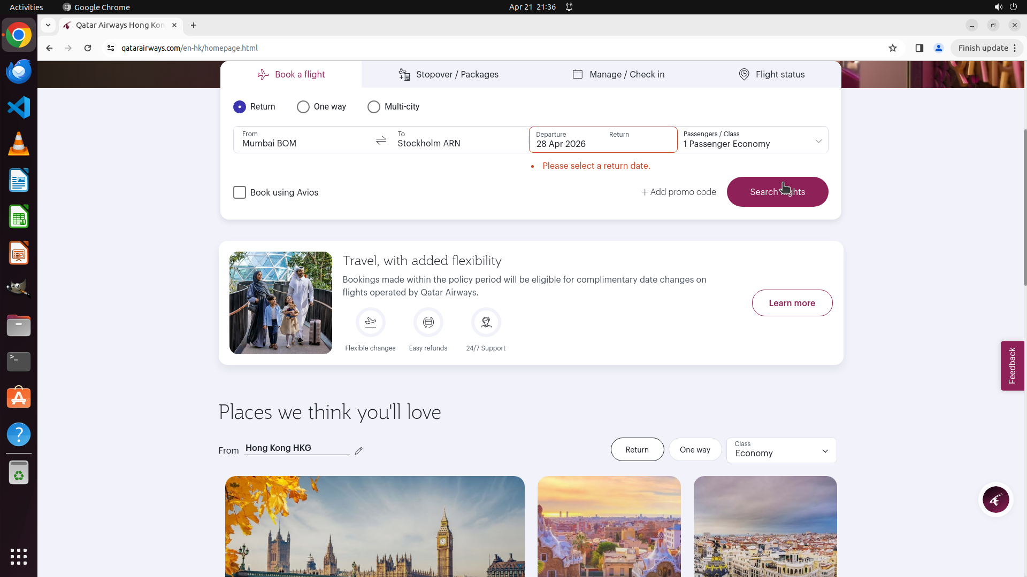Expand the Passengers / Class dropdown
The width and height of the screenshot is (1027, 577).
(x=752, y=140)
